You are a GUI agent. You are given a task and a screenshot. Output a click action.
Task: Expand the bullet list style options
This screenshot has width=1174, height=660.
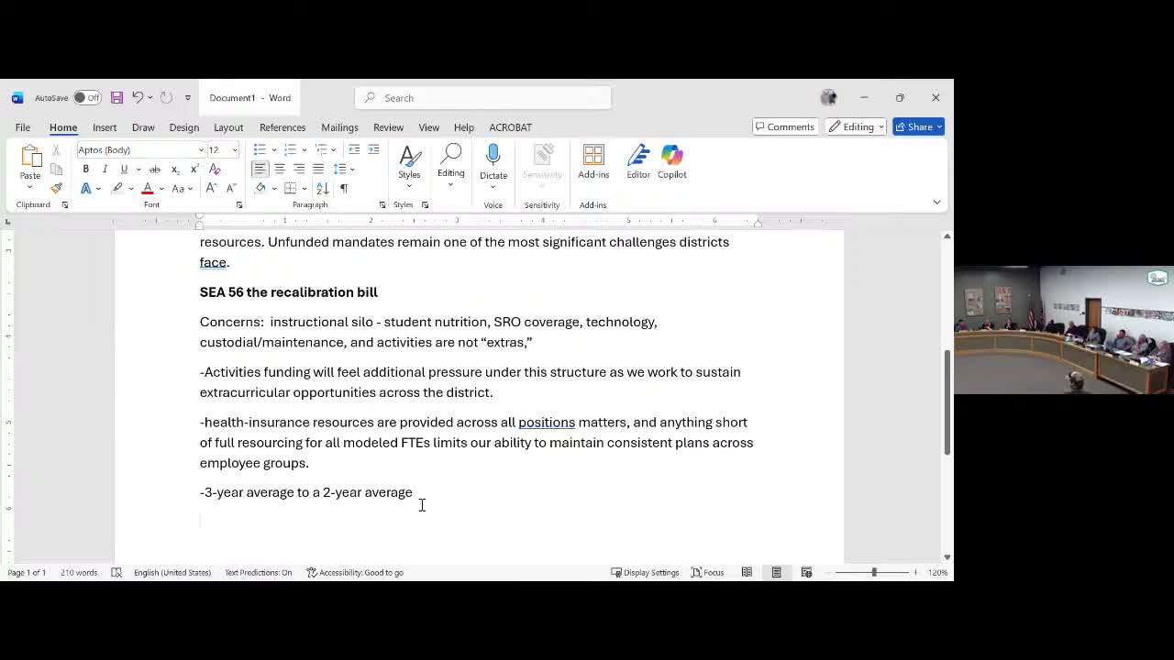tap(273, 150)
